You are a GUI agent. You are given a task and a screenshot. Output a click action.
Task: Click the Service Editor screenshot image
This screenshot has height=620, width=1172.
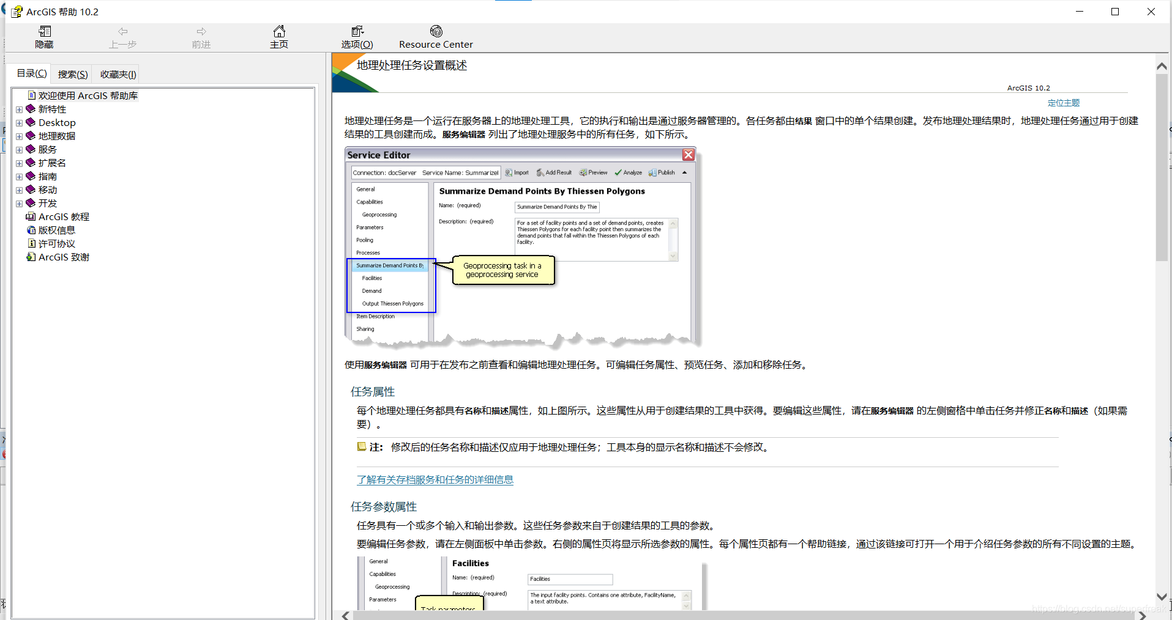click(x=522, y=248)
